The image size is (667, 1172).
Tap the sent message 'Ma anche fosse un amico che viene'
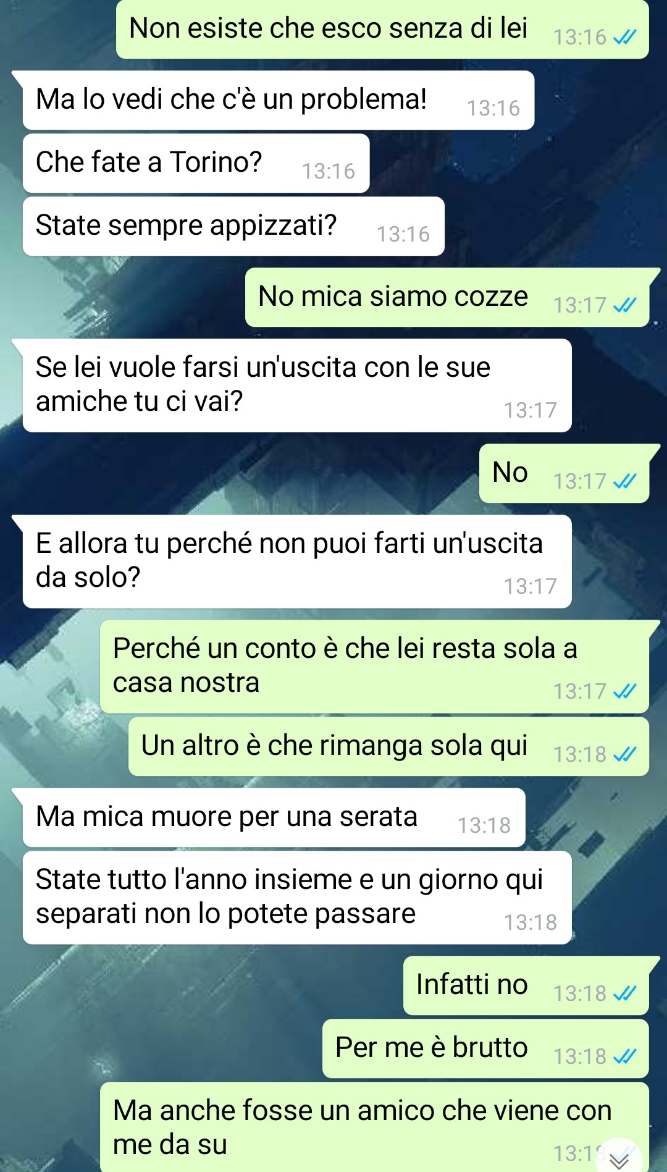(x=374, y=1127)
